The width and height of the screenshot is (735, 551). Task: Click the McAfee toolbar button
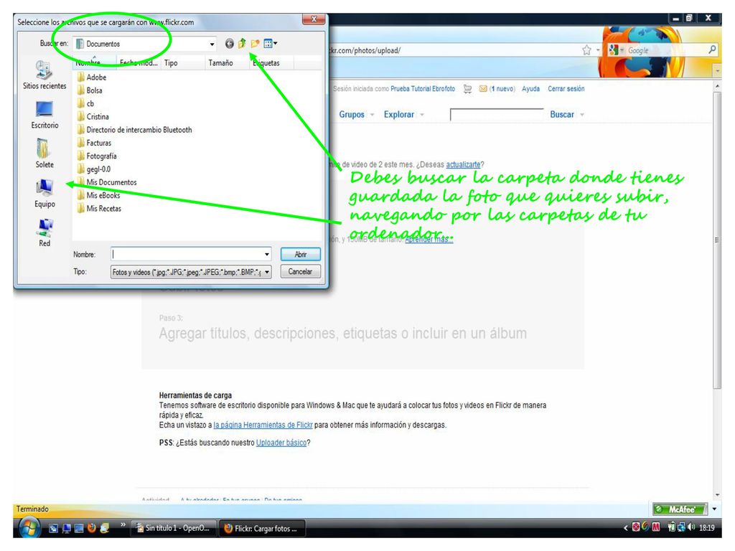[680, 509]
